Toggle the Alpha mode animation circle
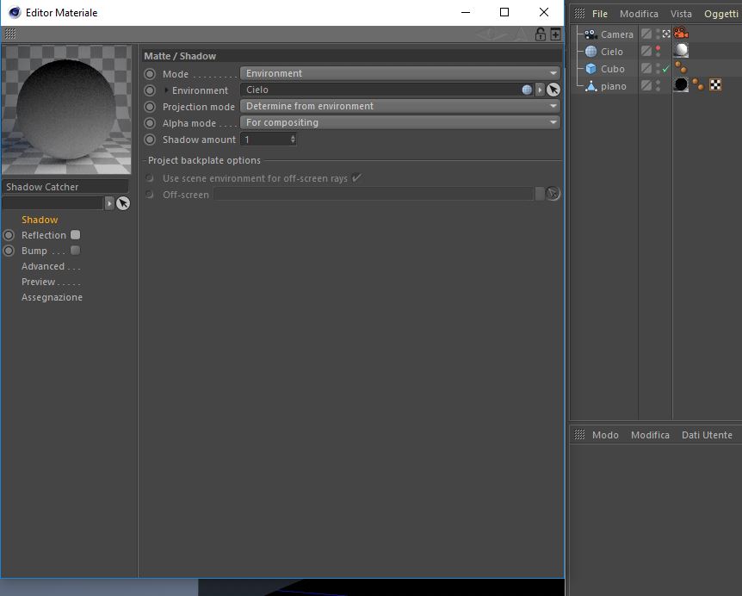Screen dimensions: 742x596 tap(150, 123)
